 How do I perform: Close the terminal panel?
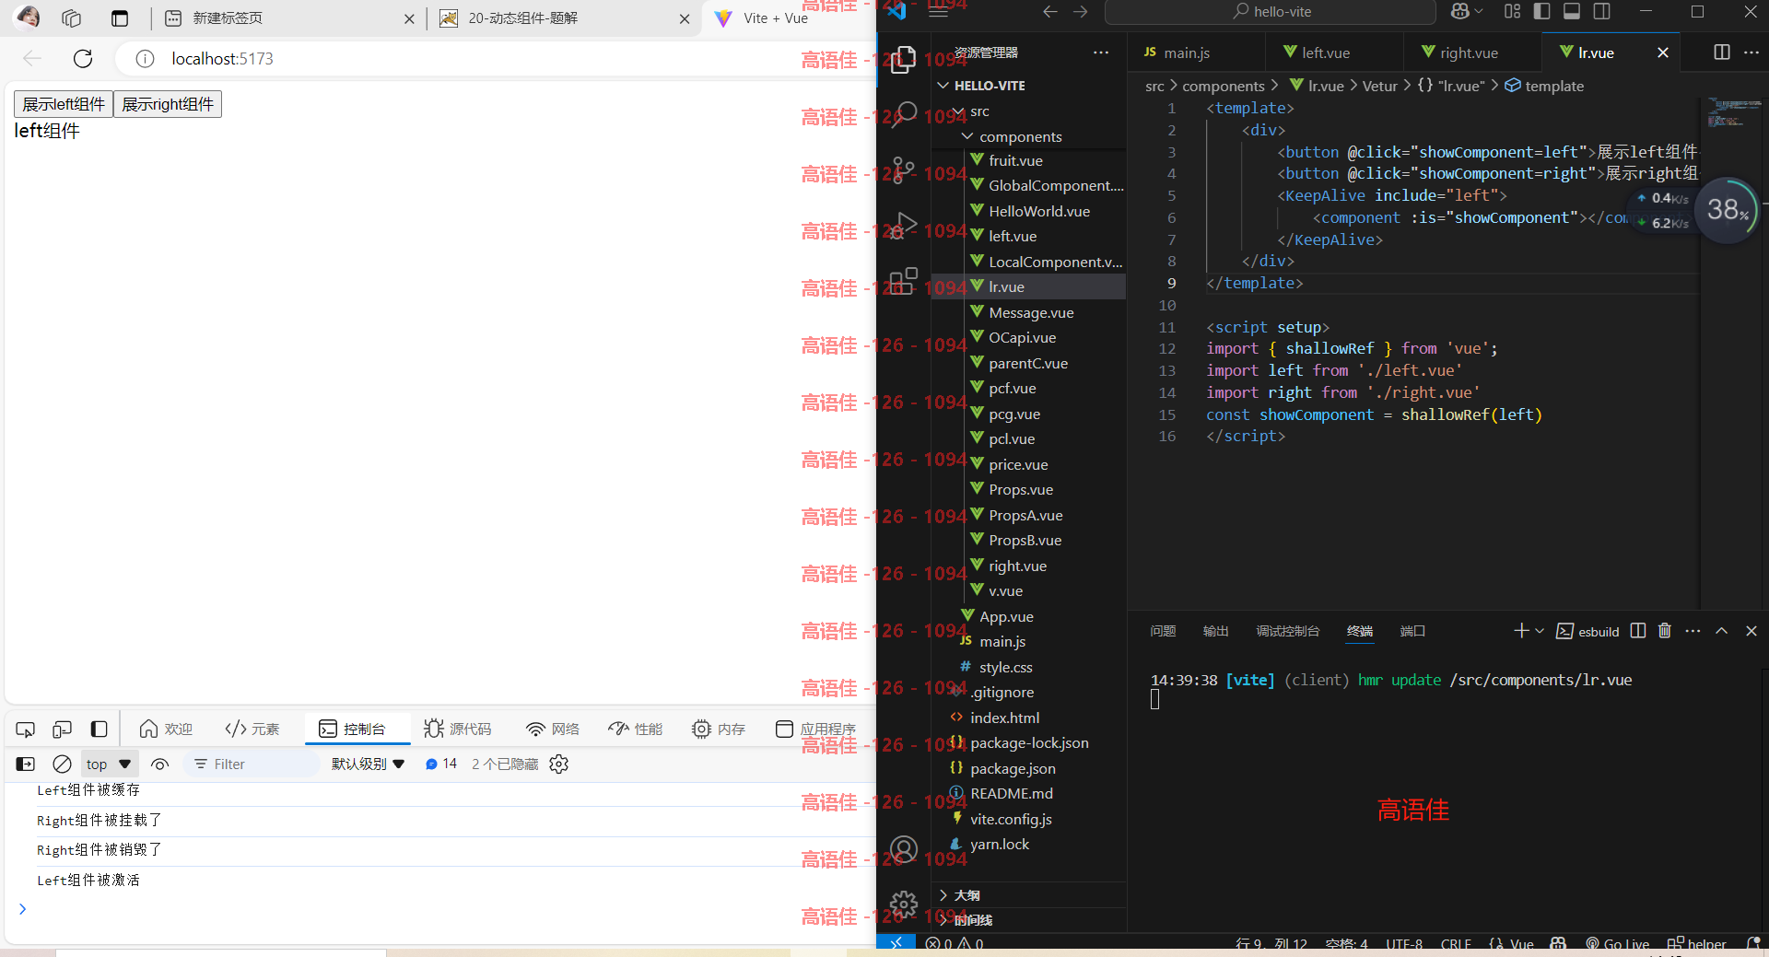(1751, 631)
